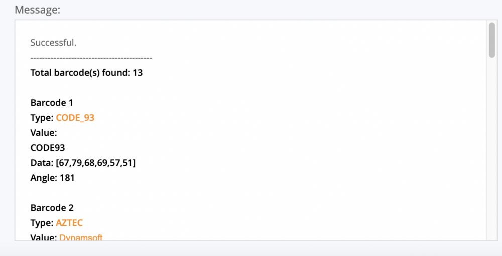Click the "Value:" label under Barcode 1
The image size is (502, 256).
pos(44,133)
